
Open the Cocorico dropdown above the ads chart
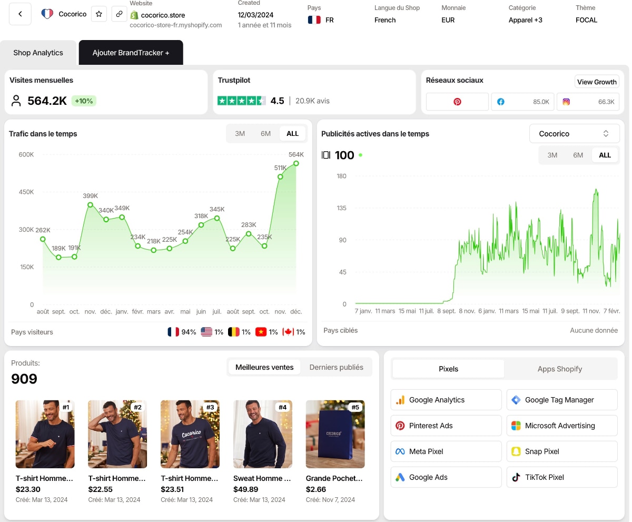(574, 133)
